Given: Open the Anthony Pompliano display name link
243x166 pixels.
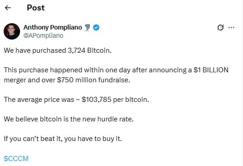Looking at the screenshot, I should click(x=53, y=27).
